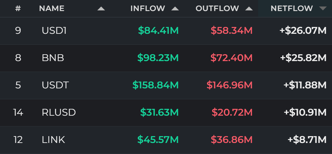Click the OUTFLOW column header text
Screen dimensions: 332x154
coord(217,8)
